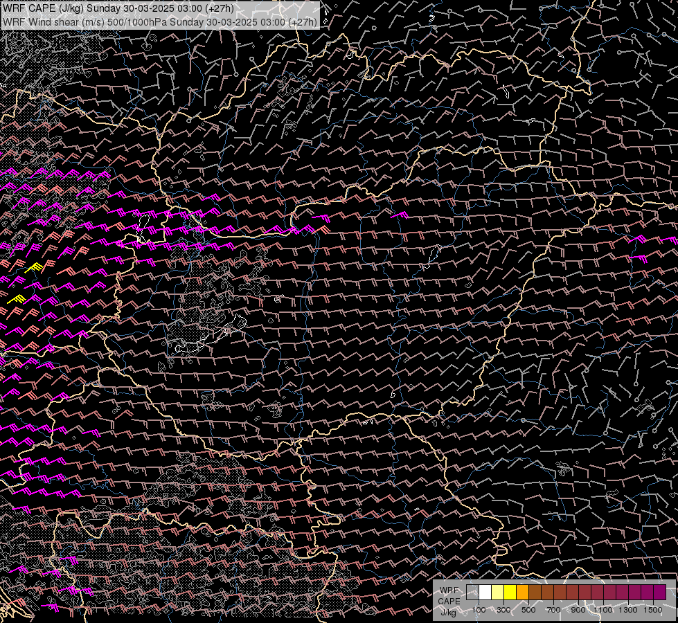Screen dimensions: 678x623
Task: Click the '300' legend value
Action: tap(503, 610)
